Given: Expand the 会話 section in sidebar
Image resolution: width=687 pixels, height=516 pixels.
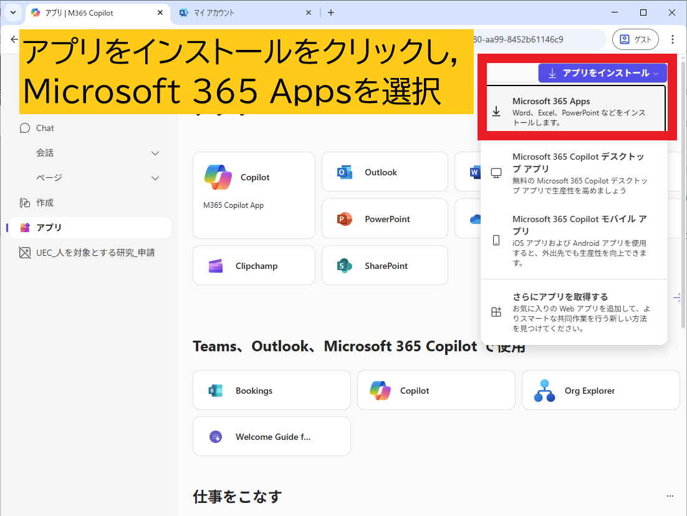Looking at the screenshot, I should click(x=155, y=153).
